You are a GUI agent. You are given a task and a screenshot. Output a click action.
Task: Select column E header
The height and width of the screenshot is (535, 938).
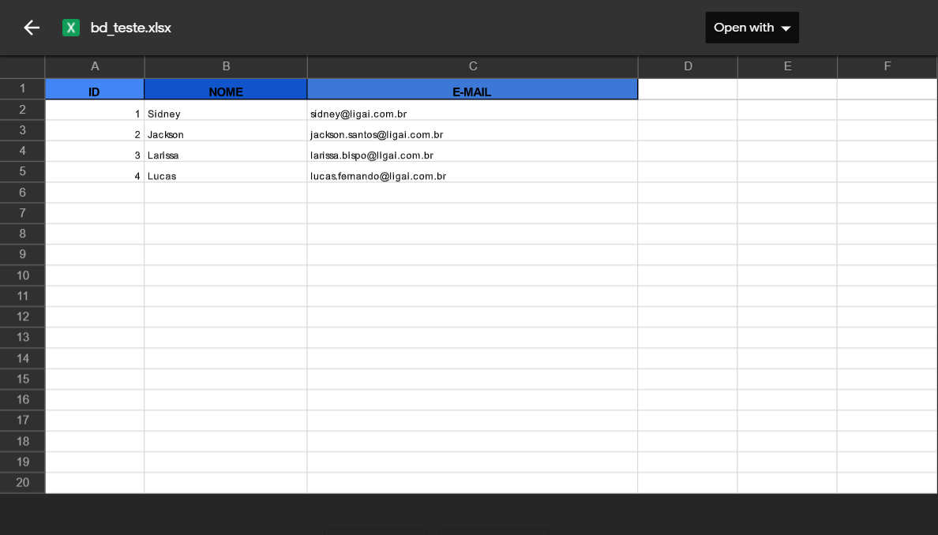tap(787, 66)
